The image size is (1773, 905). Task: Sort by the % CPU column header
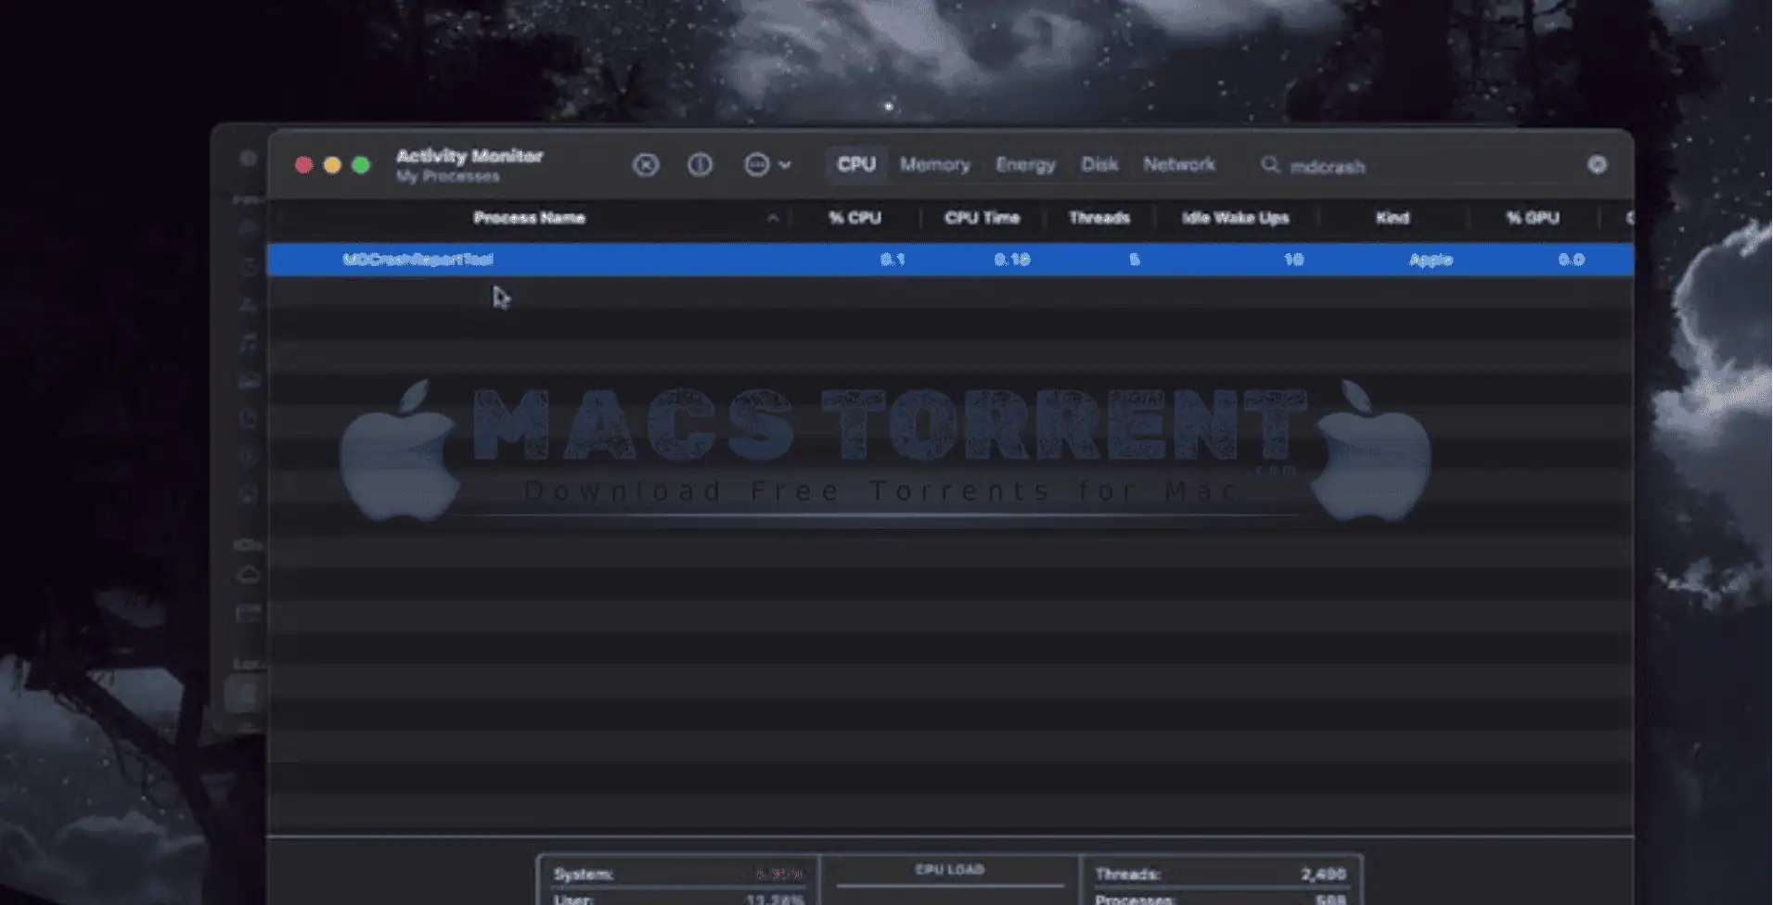click(854, 218)
